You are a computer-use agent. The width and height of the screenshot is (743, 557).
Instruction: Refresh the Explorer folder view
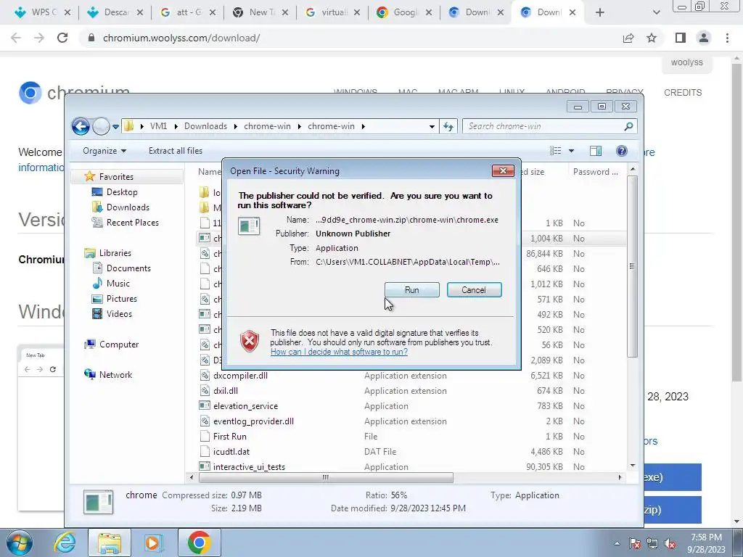pos(448,126)
